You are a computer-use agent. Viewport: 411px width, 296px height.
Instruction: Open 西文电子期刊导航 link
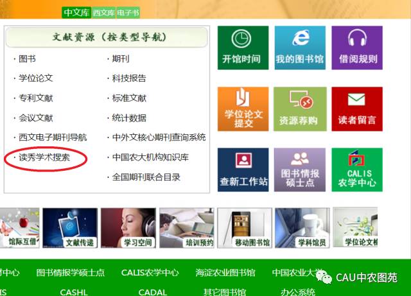53,137
